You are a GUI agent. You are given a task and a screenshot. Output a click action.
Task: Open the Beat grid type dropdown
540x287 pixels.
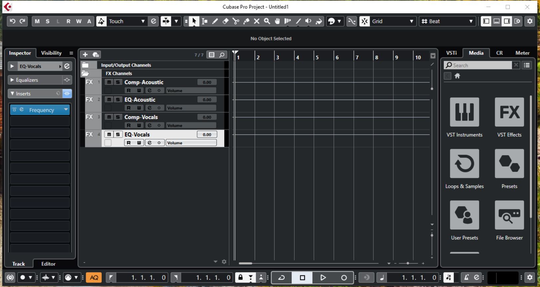(448, 21)
